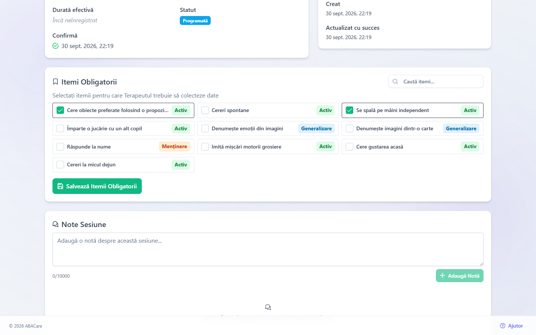Uncheck 'Se spală pe mâini independent'

350,110
